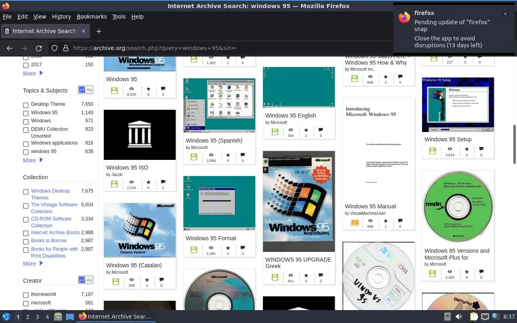The height and width of the screenshot is (323, 517).
Task: Click the software floppy icon under Windows 95 ISO
Action: pos(114,184)
